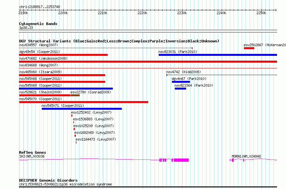
Task: Select the nsv465060 (Itsara2009) red bar
Action: 62,75
